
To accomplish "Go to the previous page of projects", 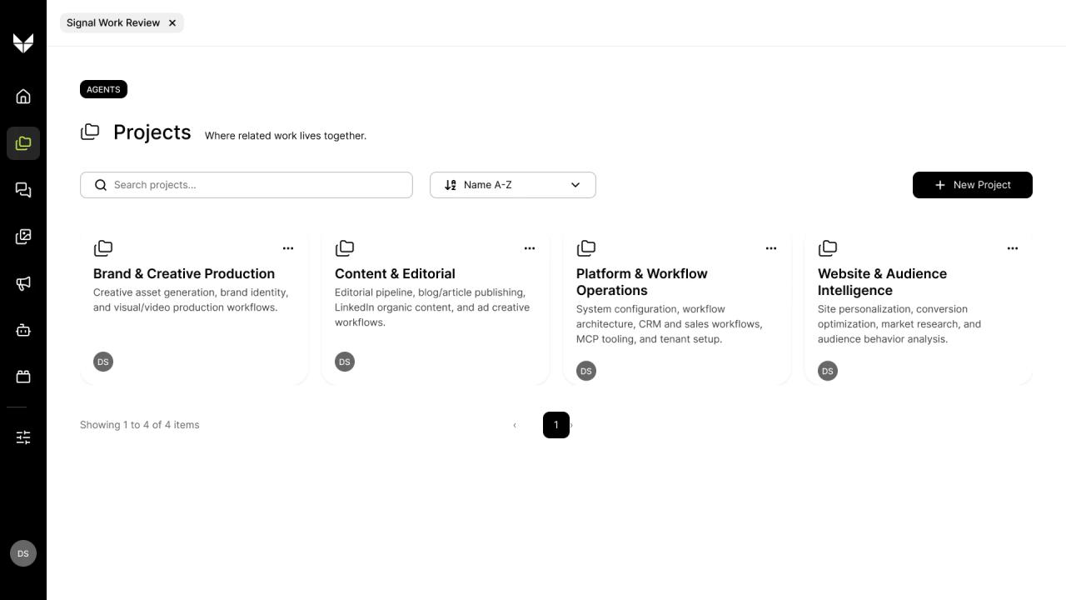I will coord(515,425).
